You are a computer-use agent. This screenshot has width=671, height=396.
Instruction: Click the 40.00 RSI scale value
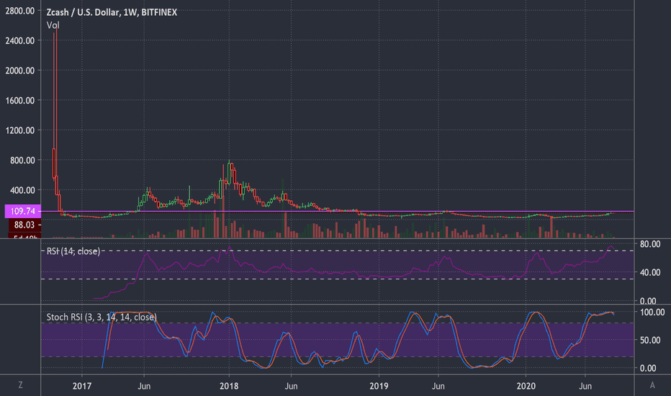pos(650,272)
